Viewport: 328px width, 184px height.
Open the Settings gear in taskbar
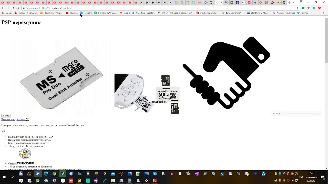point(146,180)
